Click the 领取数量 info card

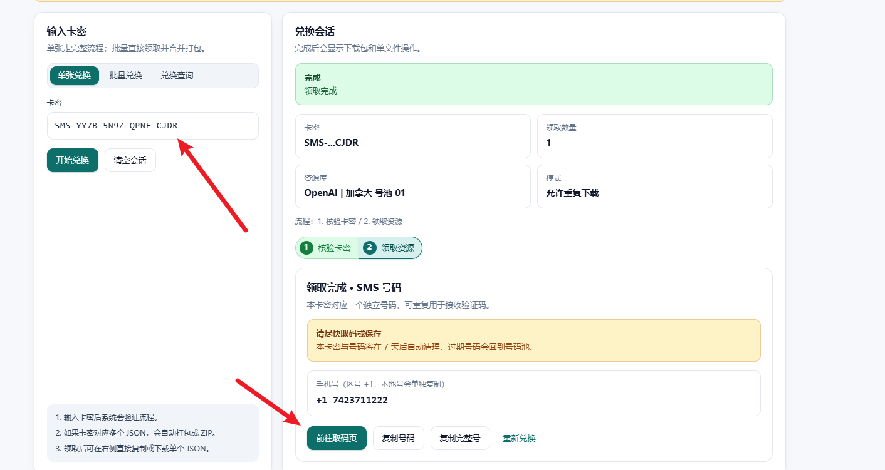point(655,136)
